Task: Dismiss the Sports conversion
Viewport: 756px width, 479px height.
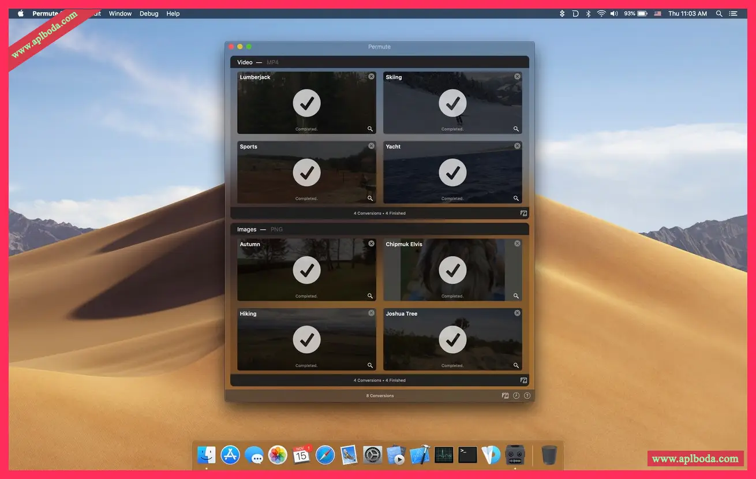Action: click(x=371, y=145)
